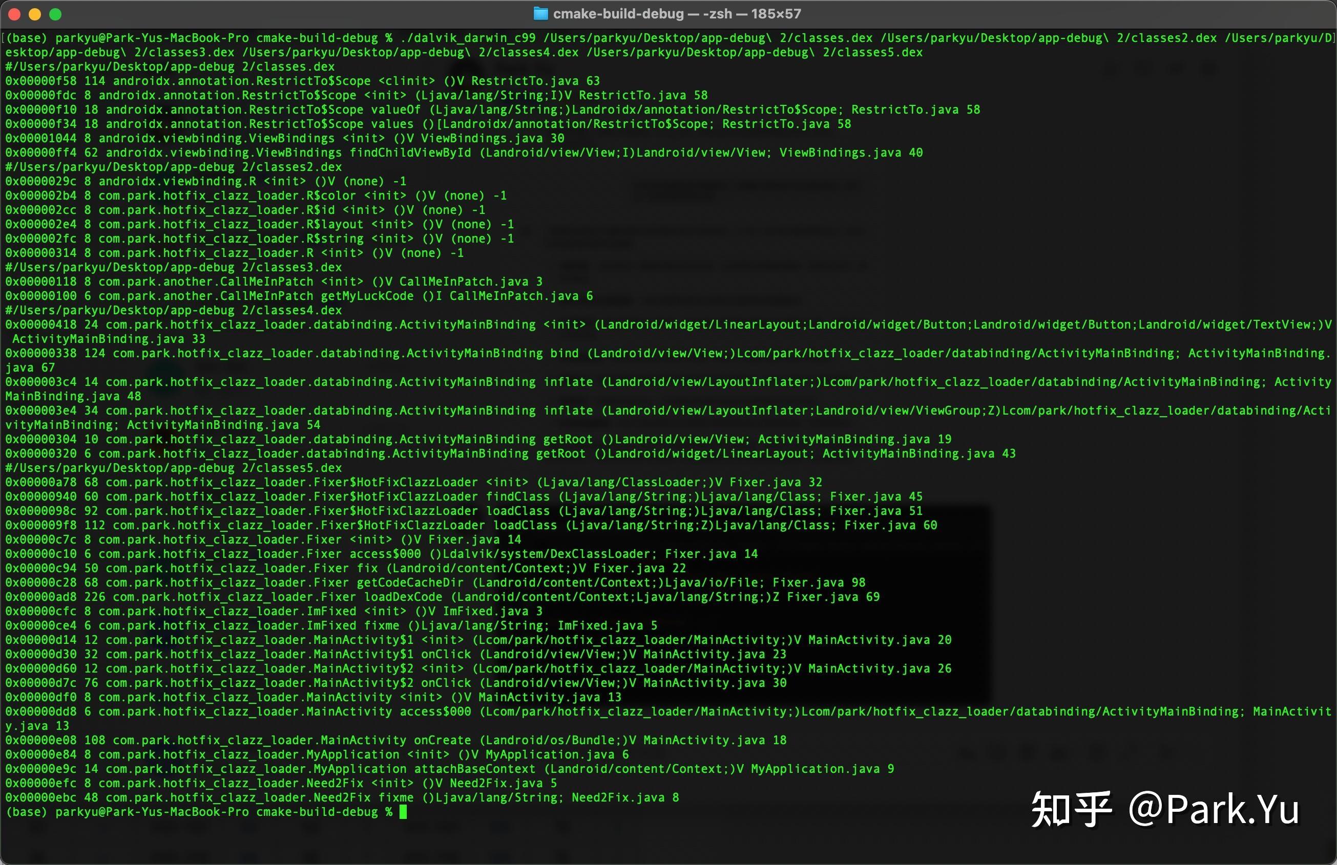Click the yellow minimize window button

35,14
